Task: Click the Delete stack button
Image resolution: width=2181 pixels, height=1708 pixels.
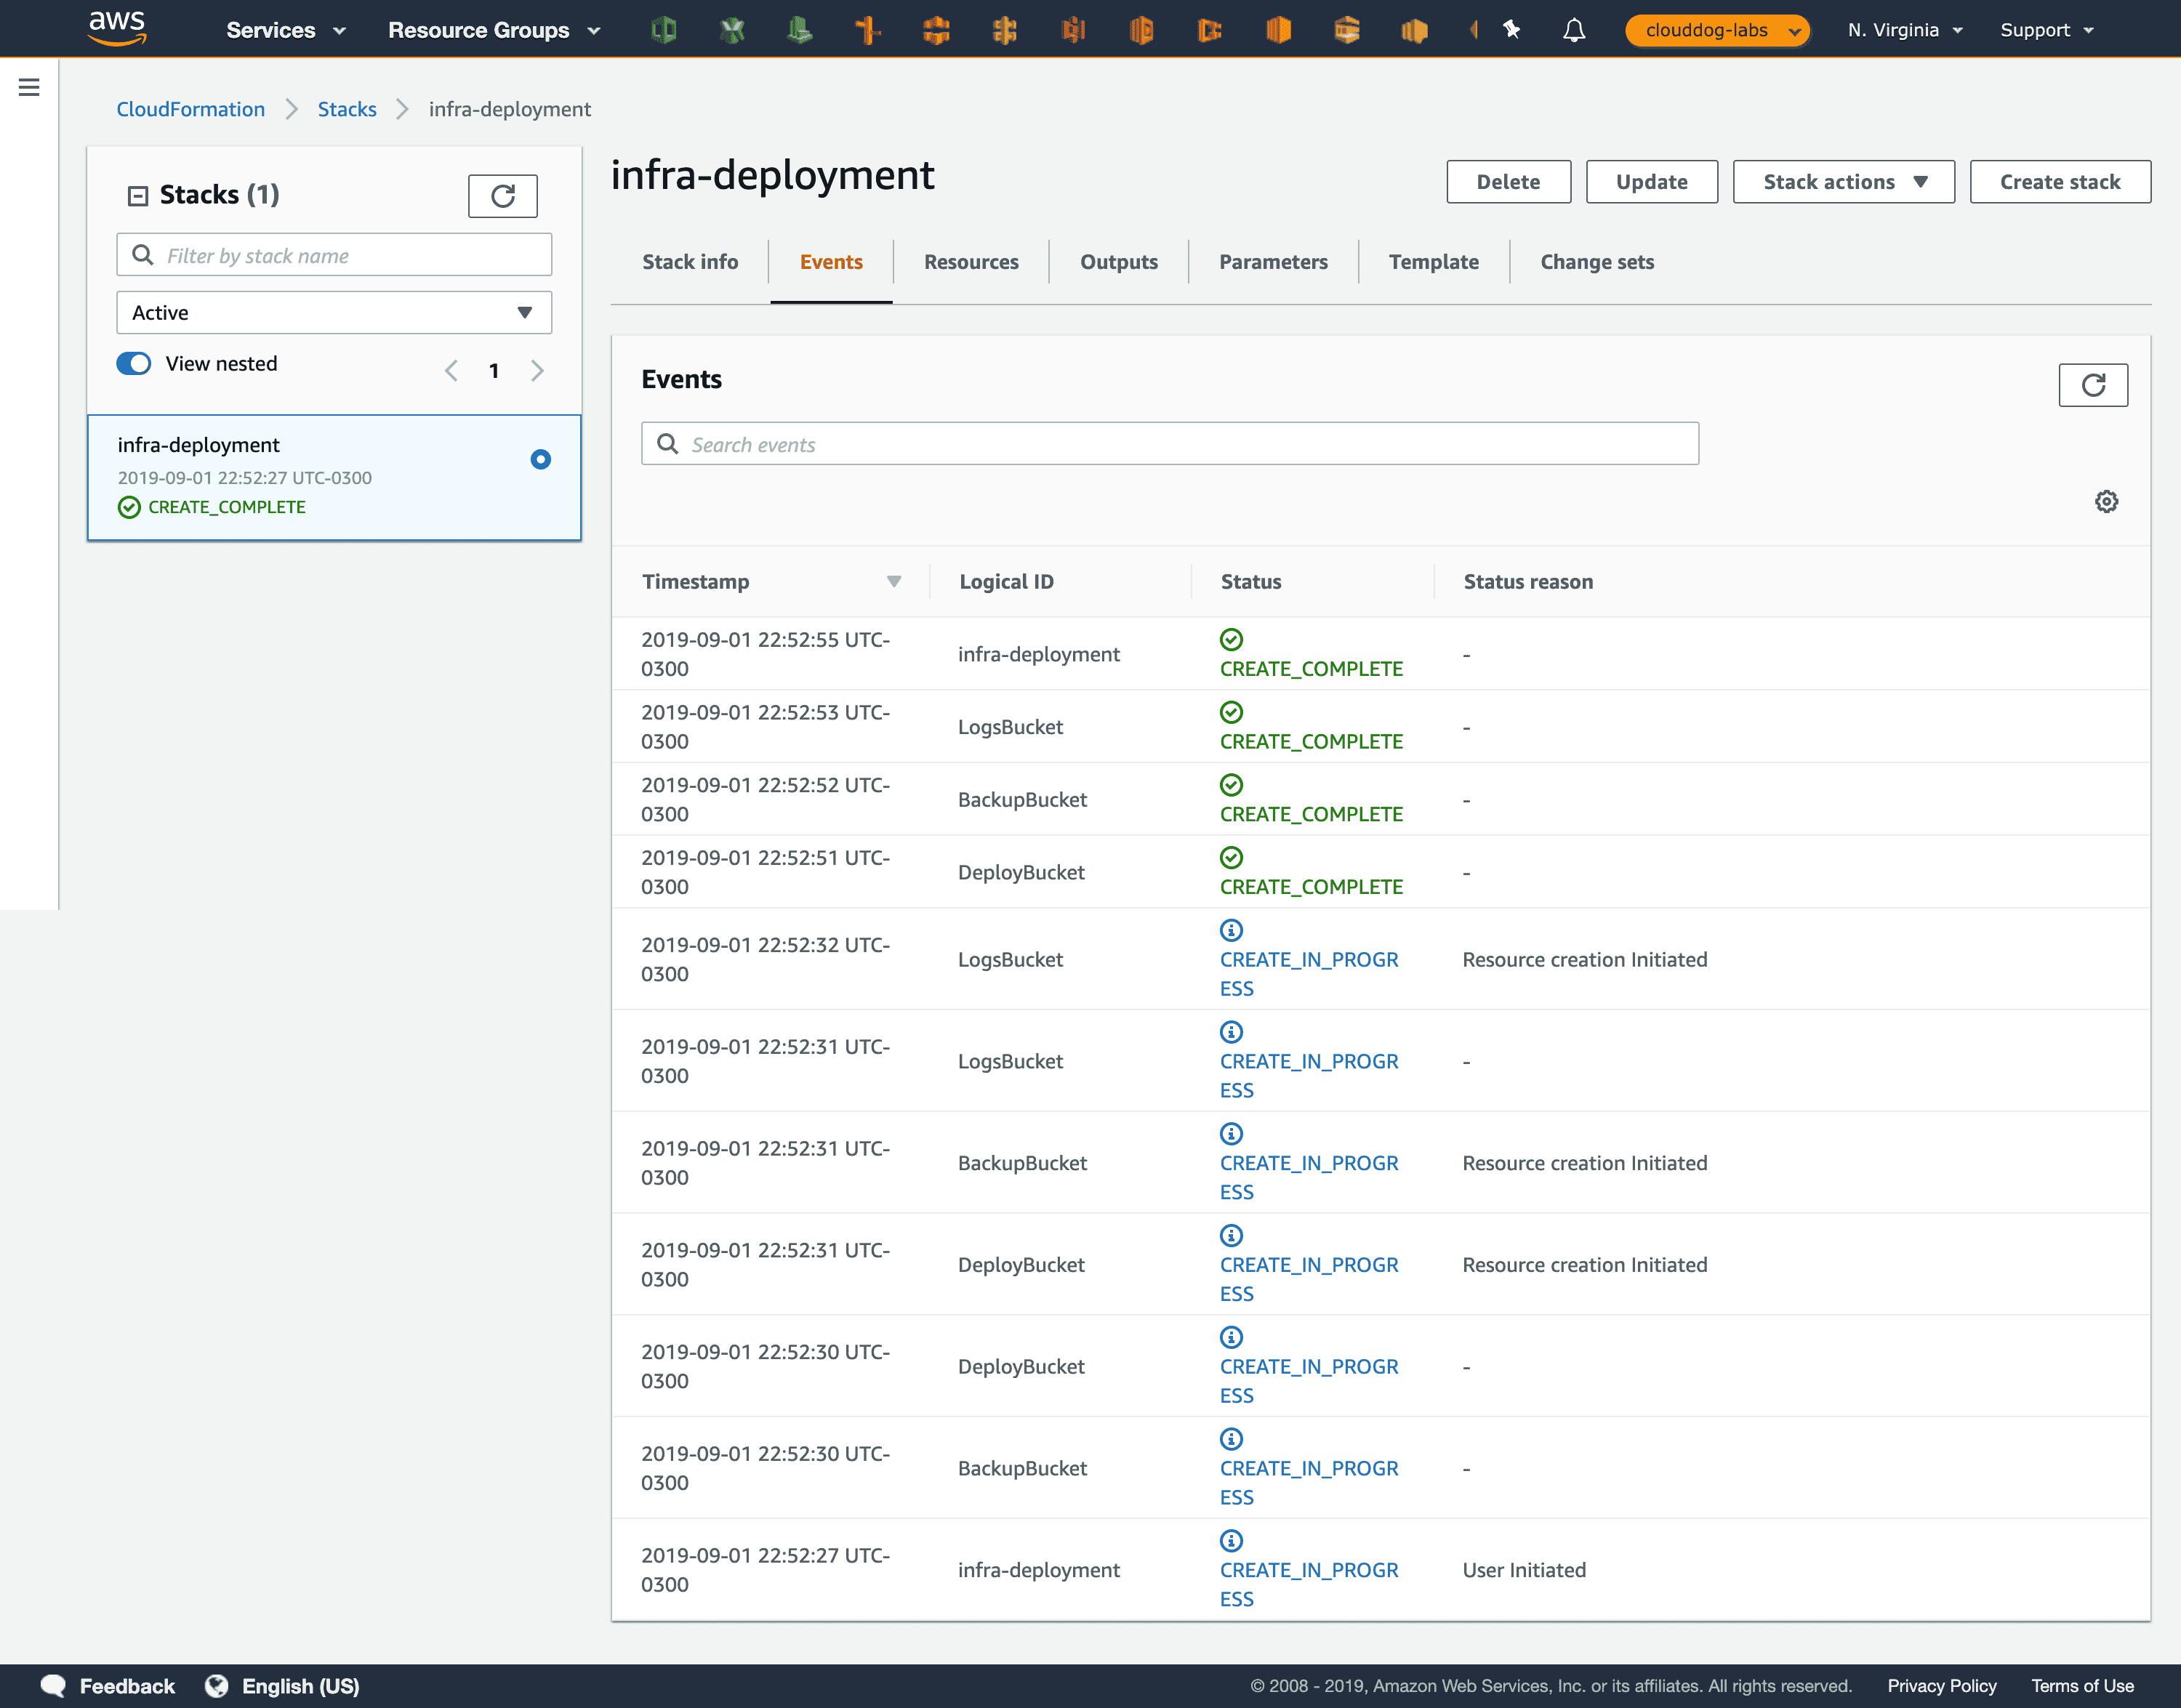Action: (x=1507, y=182)
